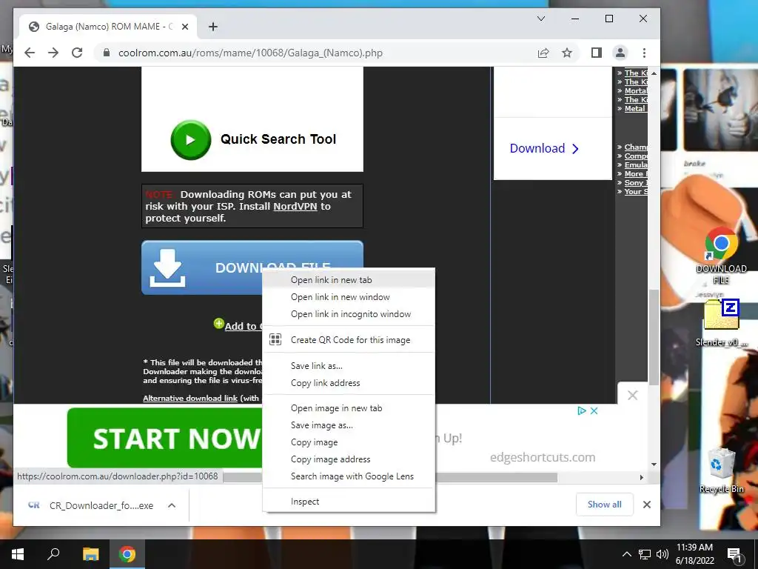Image resolution: width=758 pixels, height=569 pixels.
Task: Expand the CR_Downloader download options chevron
Action: (x=172, y=505)
